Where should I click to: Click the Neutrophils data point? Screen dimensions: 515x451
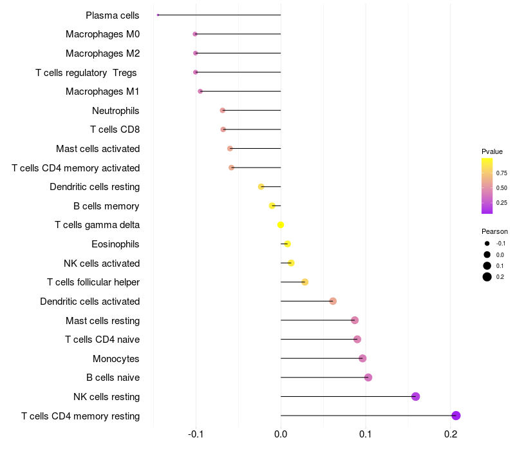223,110
